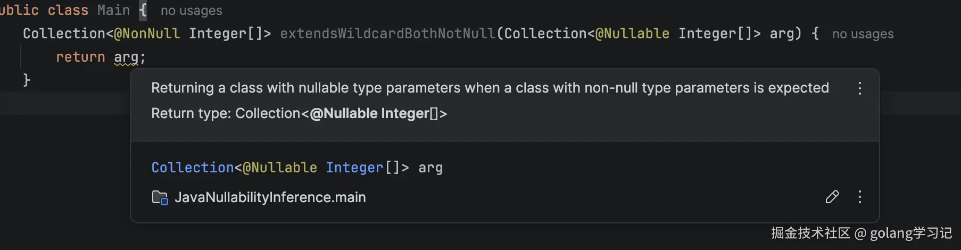Image resolution: width=961 pixels, height=250 pixels.
Task: Click the JavaNullabilityInference.main module folder icon
Action: coord(160,197)
